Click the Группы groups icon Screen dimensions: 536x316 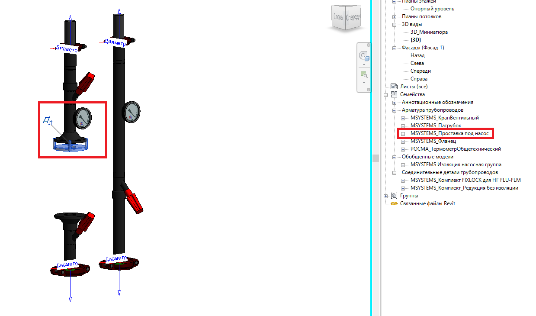coord(394,196)
